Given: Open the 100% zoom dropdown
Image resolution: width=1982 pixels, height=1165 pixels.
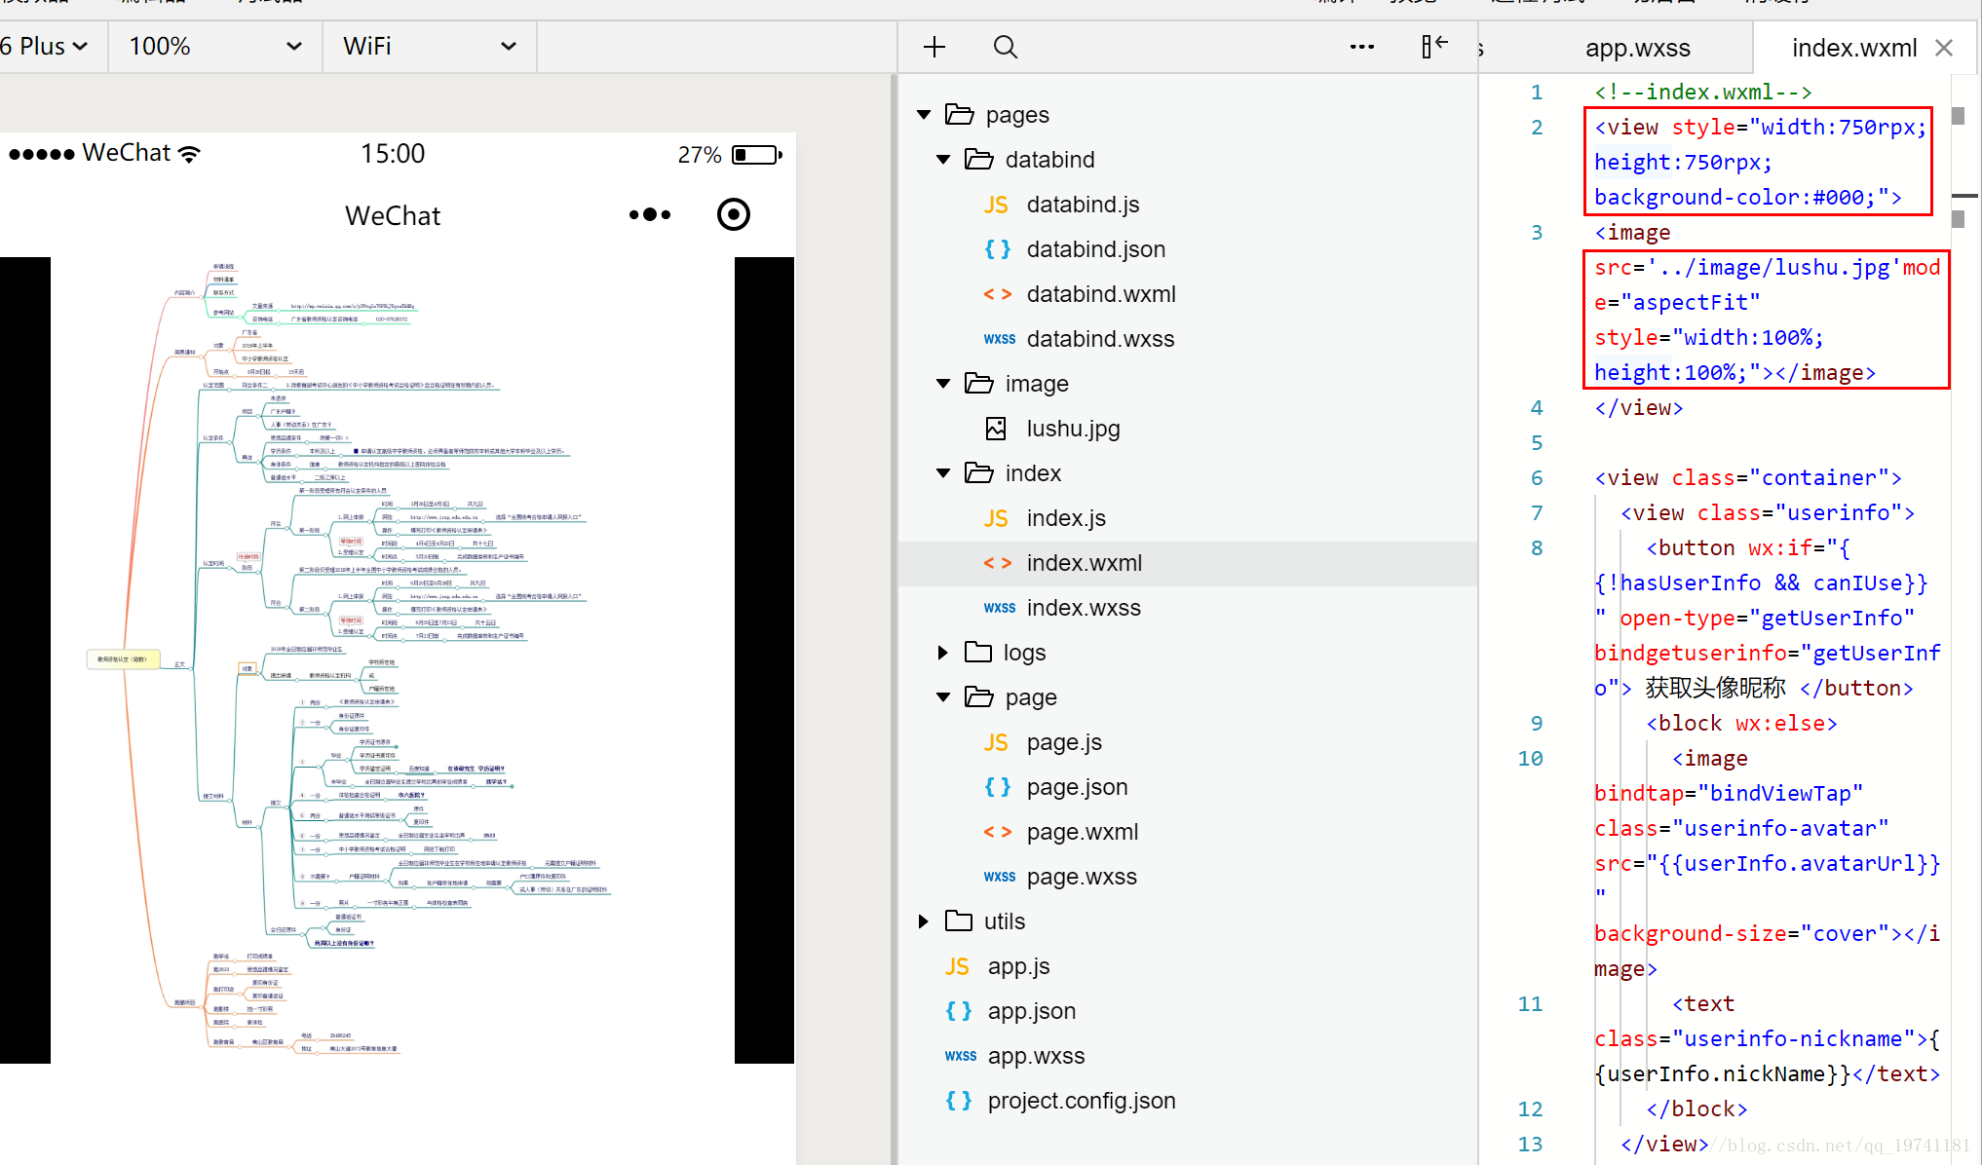Looking at the screenshot, I should click(215, 46).
